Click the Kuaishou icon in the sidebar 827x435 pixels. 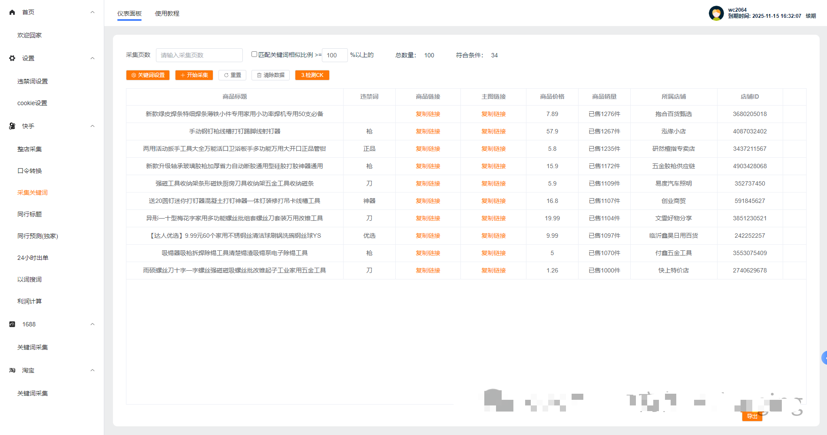pos(12,126)
